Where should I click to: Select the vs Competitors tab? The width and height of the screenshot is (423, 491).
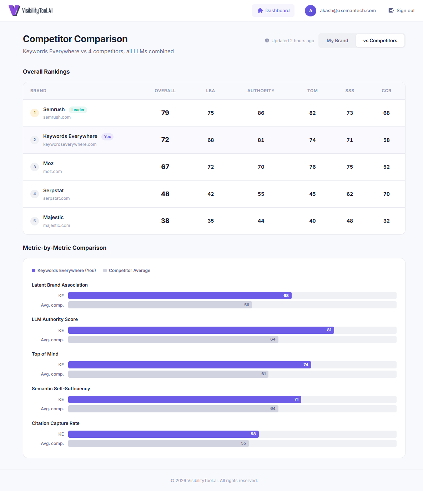pyautogui.click(x=380, y=40)
